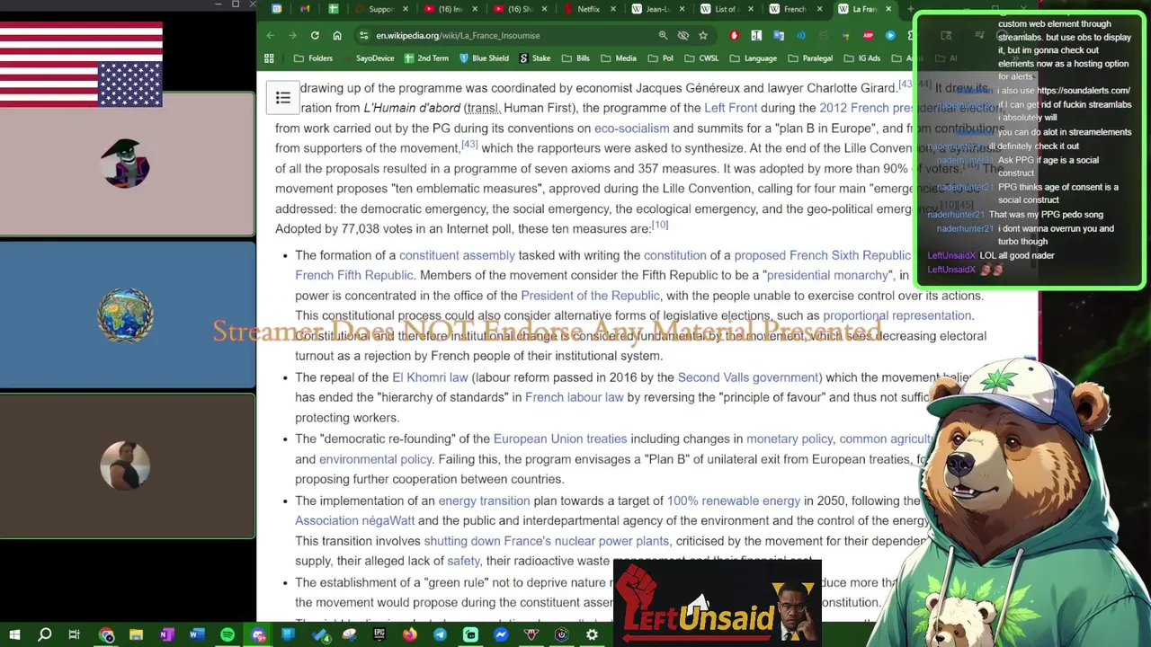This screenshot has height=647, width=1151.
Task: Follow the proportional representation link
Action: pyautogui.click(x=897, y=315)
